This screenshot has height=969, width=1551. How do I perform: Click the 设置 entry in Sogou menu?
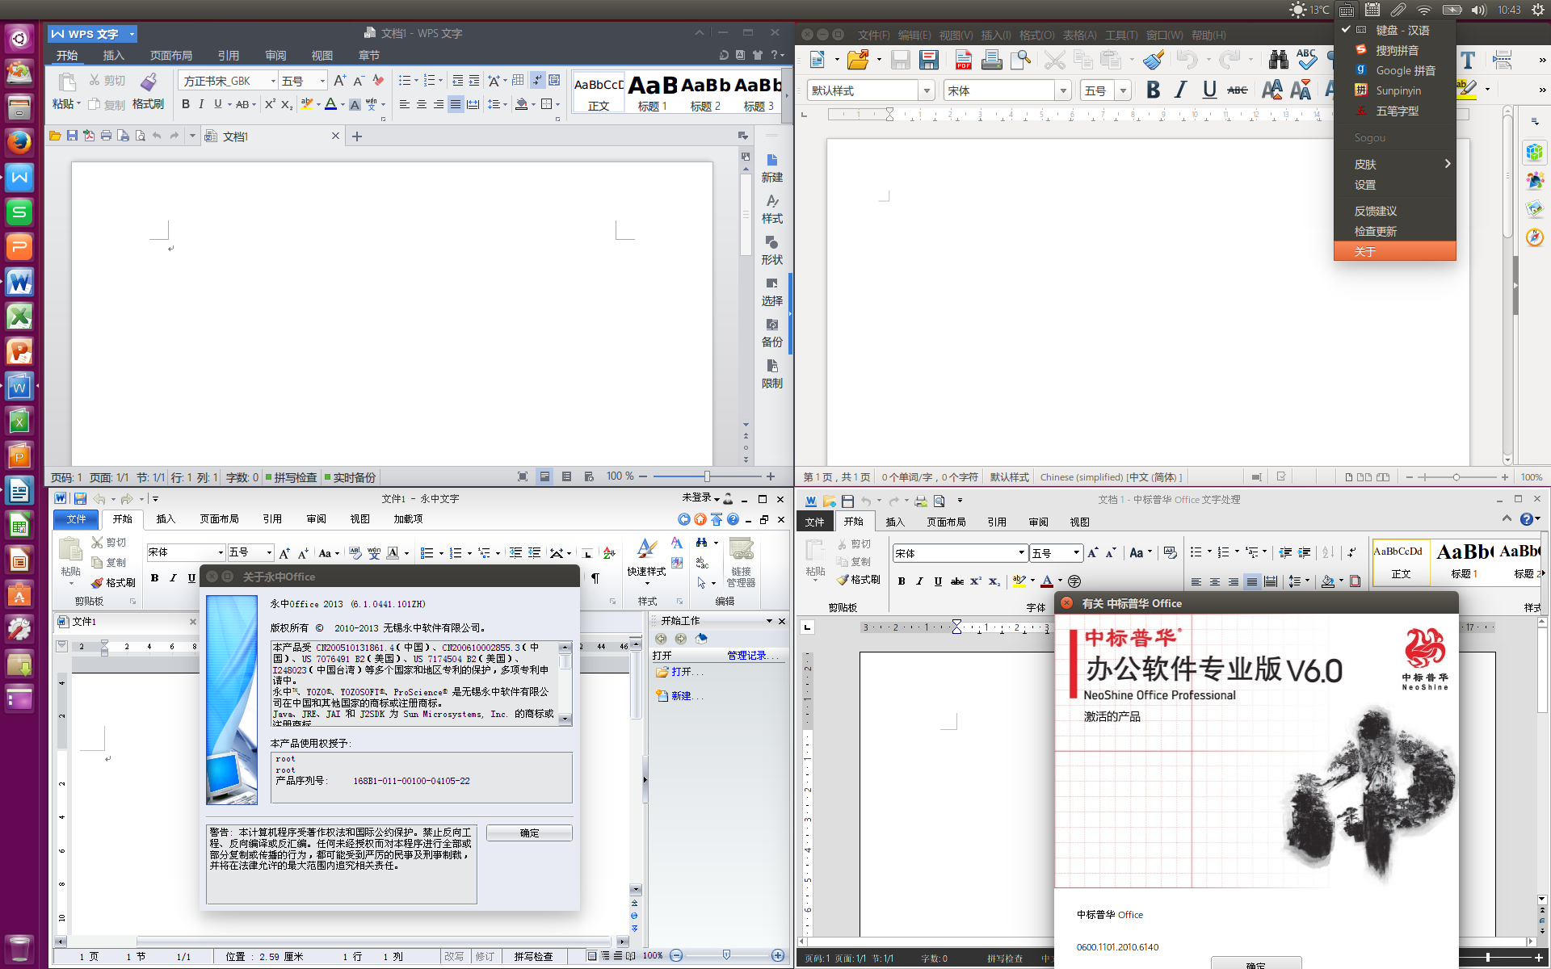click(1395, 185)
